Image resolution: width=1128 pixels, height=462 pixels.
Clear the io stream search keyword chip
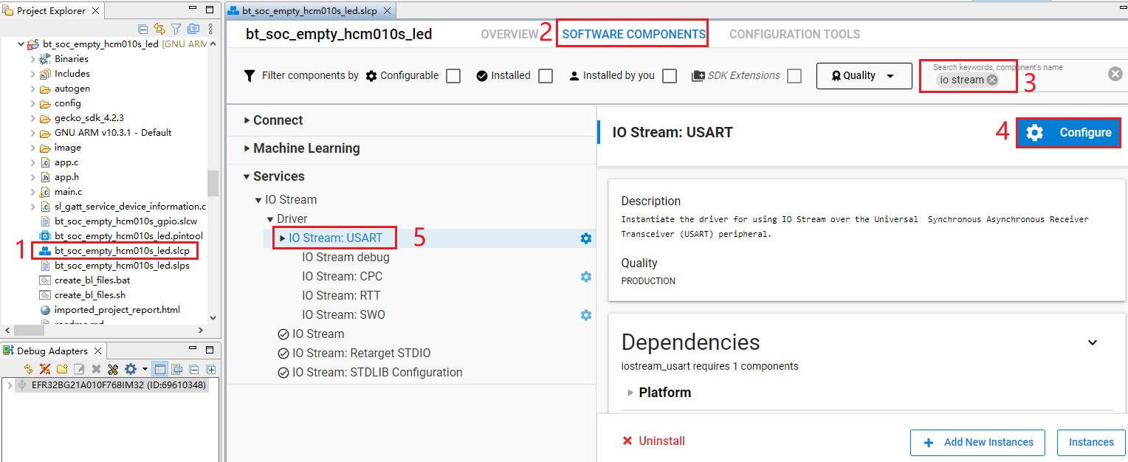(992, 79)
